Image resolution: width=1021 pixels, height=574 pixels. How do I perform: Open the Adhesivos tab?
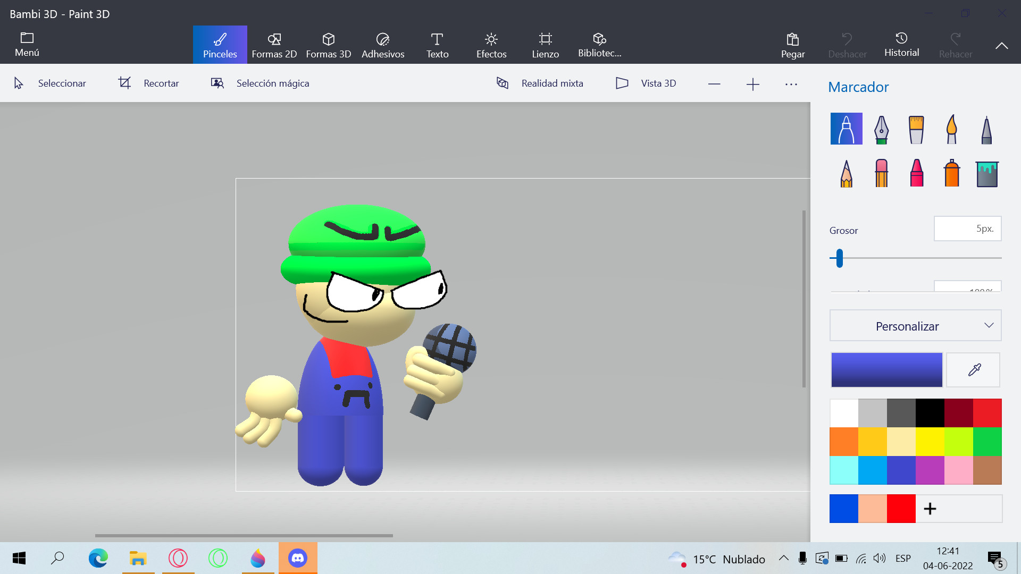coord(383,45)
